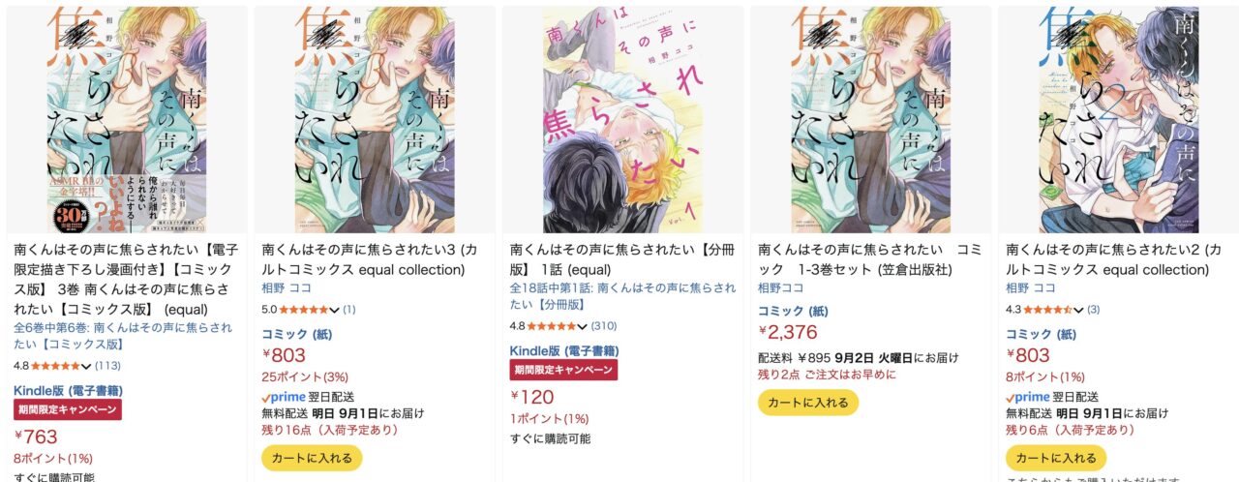Add volume 3 to cart with カートに入れる
Image resolution: width=1239 pixels, height=482 pixels.
[312, 458]
